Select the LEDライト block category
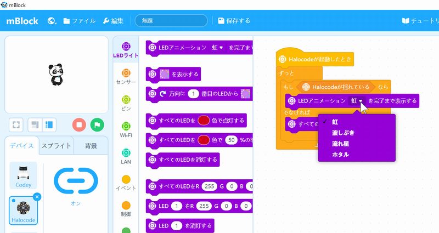The width and height of the screenshot is (439, 233). tap(126, 50)
